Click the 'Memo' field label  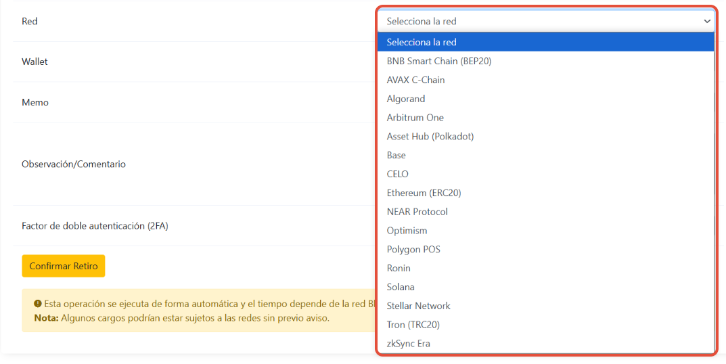click(x=35, y=102)
